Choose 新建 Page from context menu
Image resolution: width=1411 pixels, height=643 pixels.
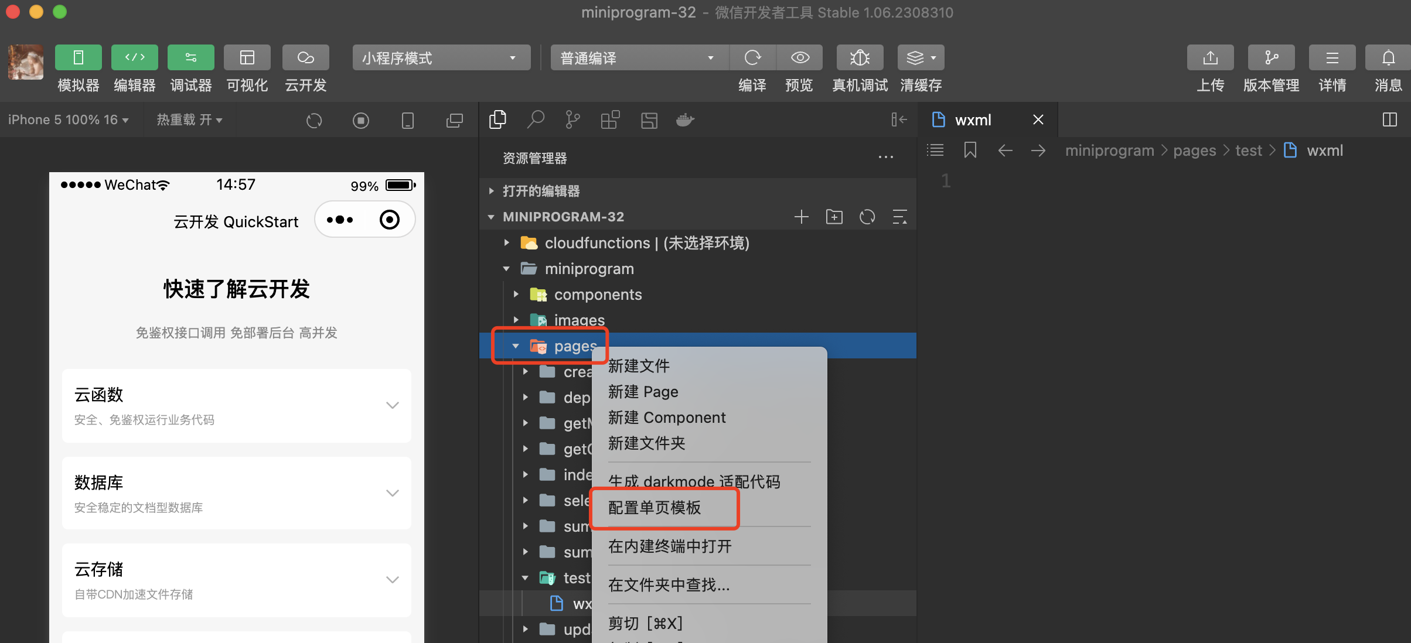click(x=643, y=392)
